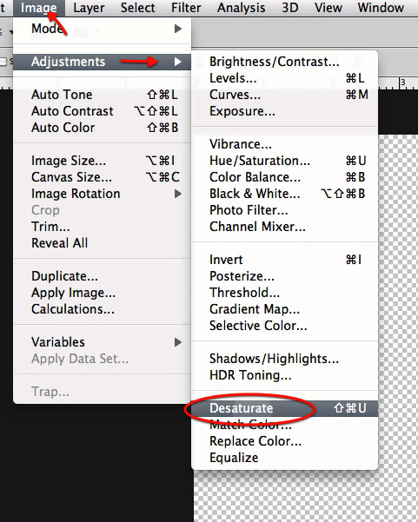Screen dimensions: 418x522
Task: Open Posterize adjustment
Action: pos(285,276)
